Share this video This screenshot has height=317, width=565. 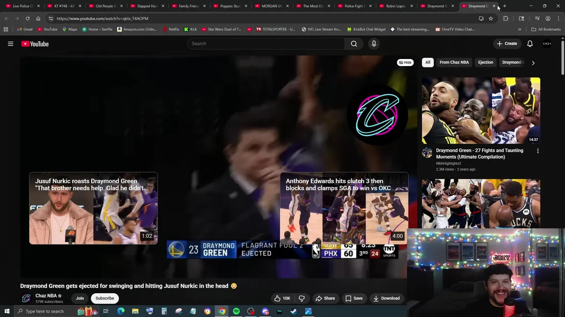tap(325, 298)
